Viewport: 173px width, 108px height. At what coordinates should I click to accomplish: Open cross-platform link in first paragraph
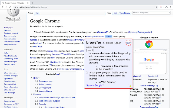click(93, 36)
